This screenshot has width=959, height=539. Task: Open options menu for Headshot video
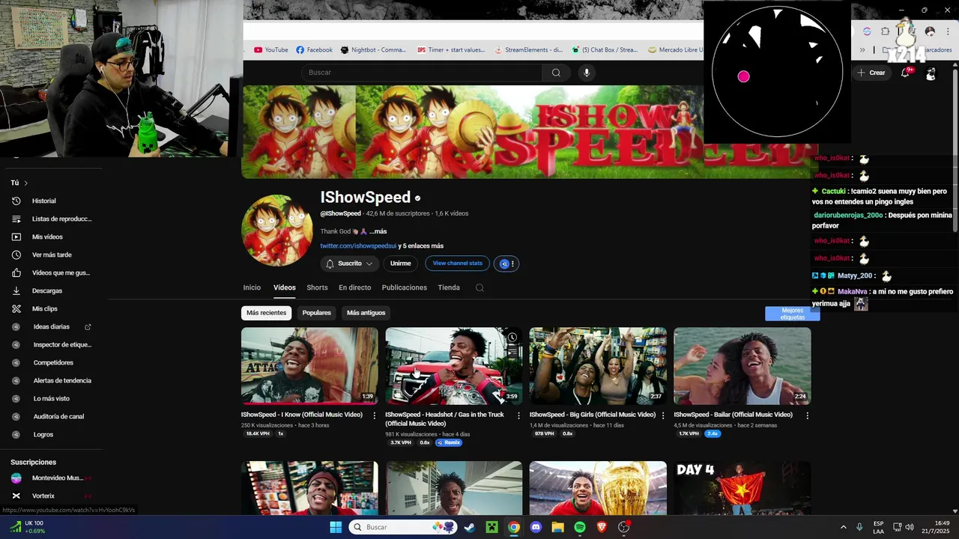(x=518, y=415)
